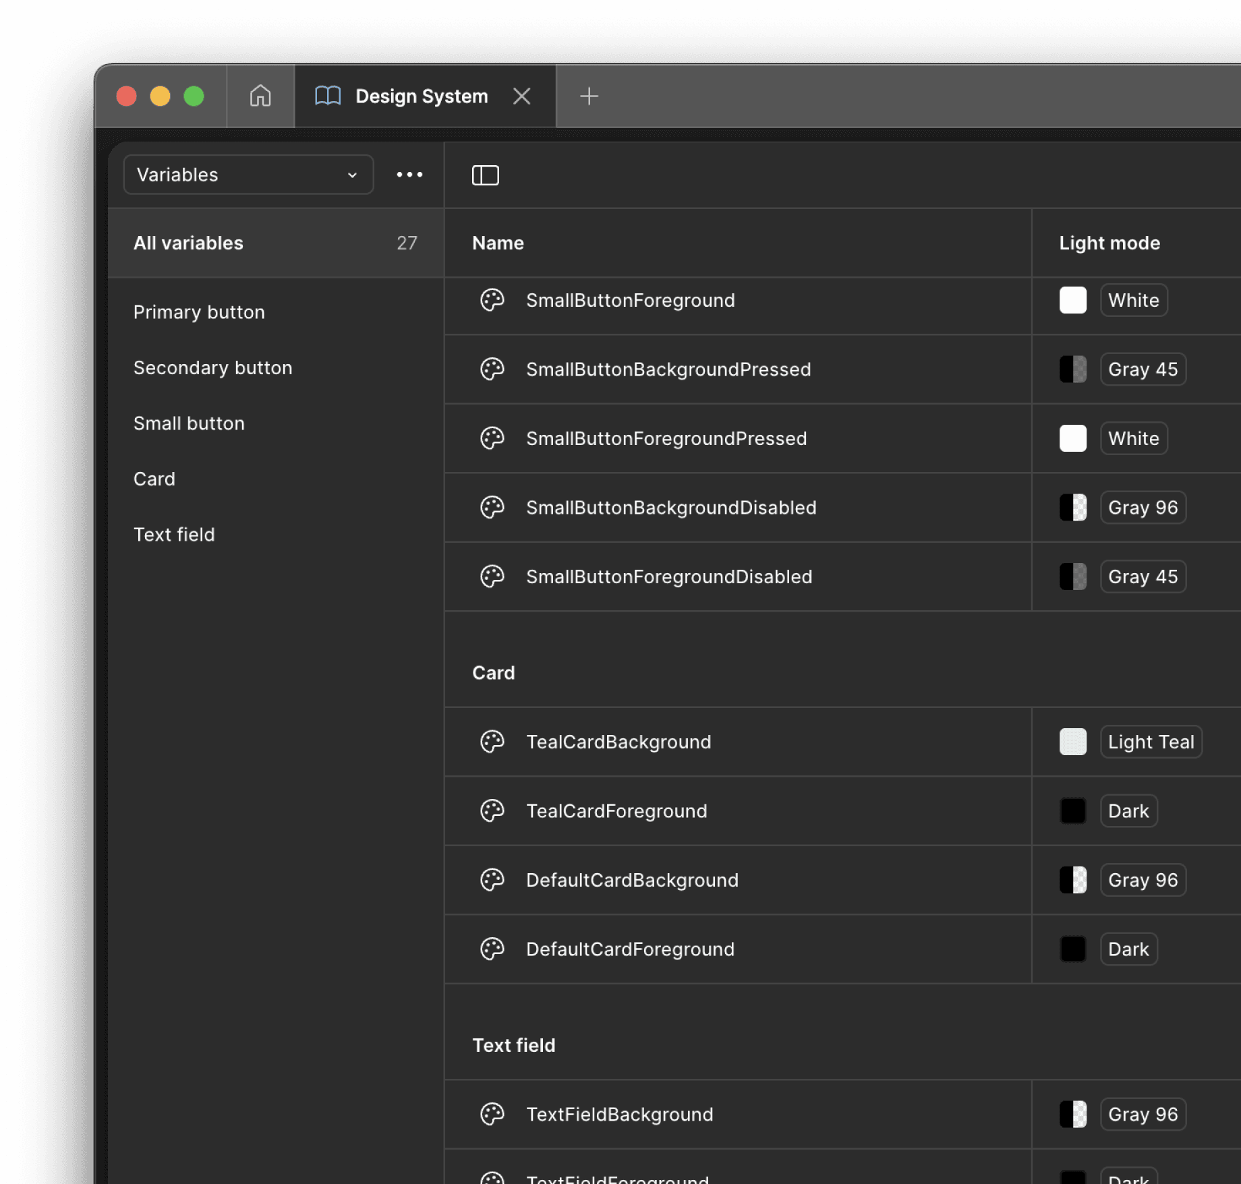Screen dimensions: 1241x1184
Task: Click palette icon for DefaultCardForeground
Action: (492, 949)
